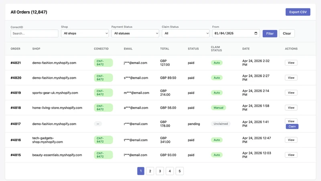Click the DATE column header
This screenshot has width=321, height=181.
[x=246, y=49]
